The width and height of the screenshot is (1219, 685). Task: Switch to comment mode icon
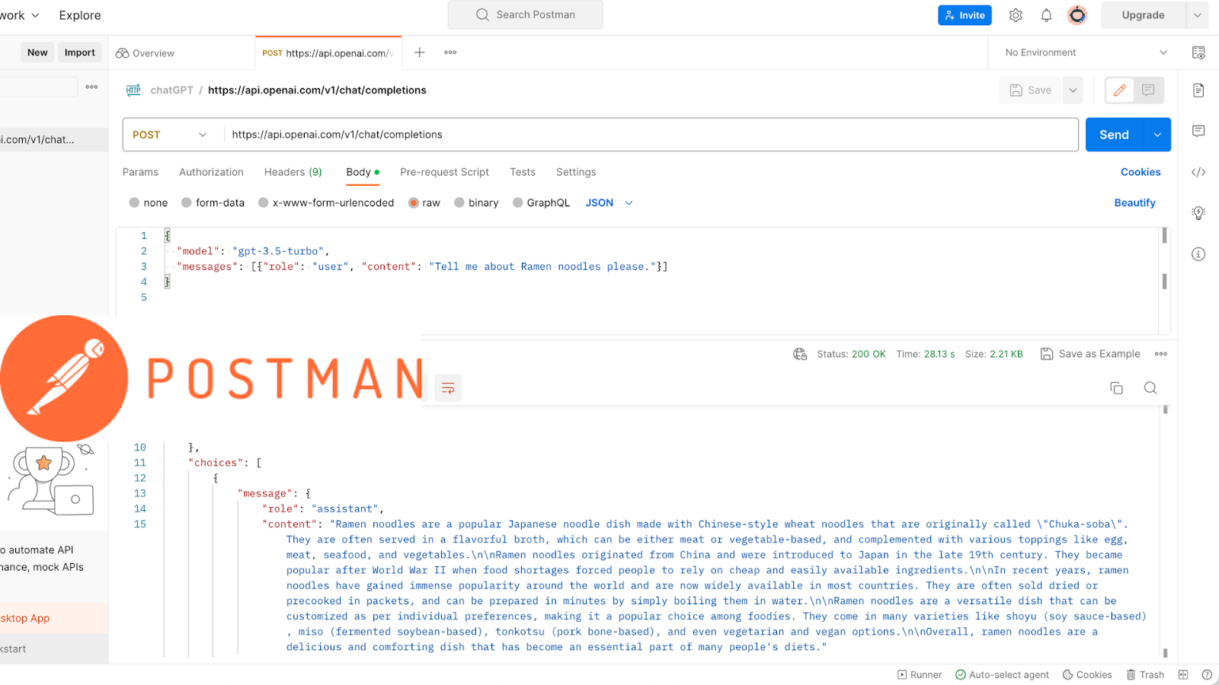click(1148, 90)
